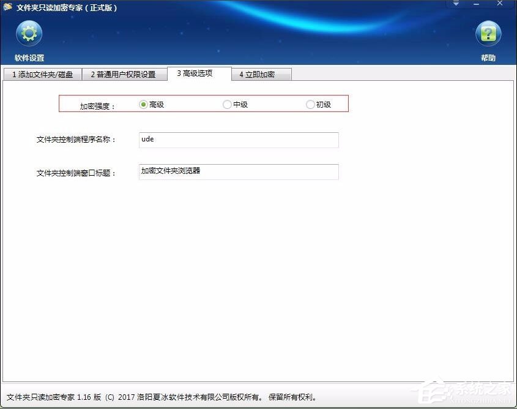
Task: Click the application logo in the title bar
Action: 9,7
